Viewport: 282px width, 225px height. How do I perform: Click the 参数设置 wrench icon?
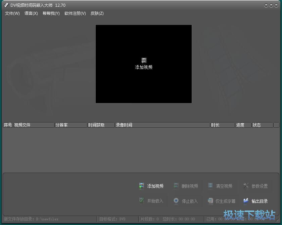pos(246,186)
